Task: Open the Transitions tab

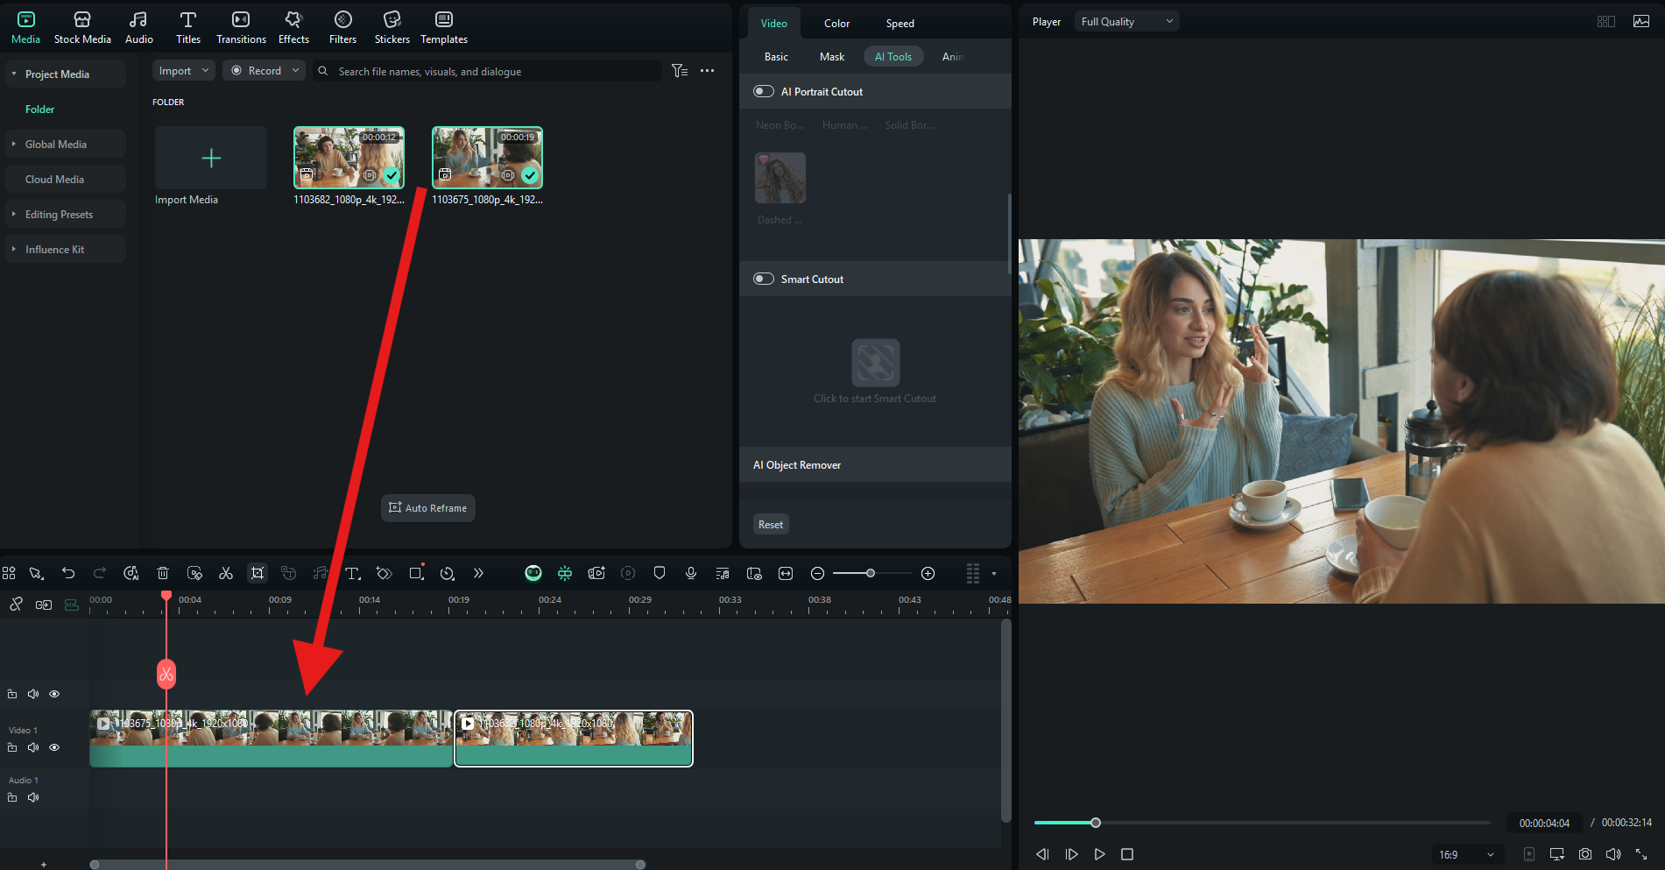Action: point(241,28)
